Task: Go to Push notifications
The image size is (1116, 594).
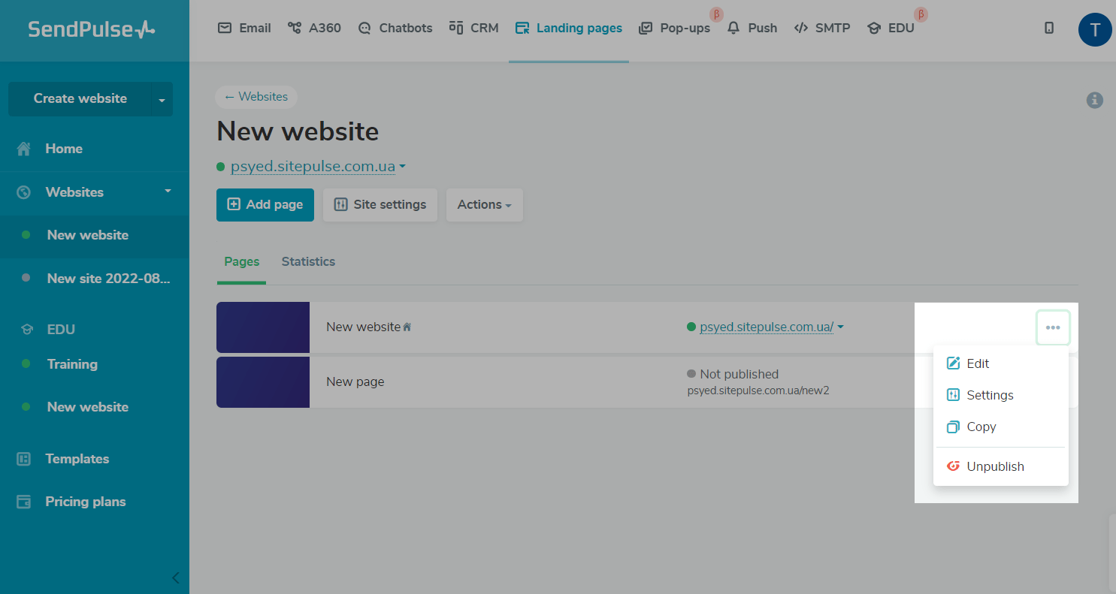Action: (x=752, y=28)
